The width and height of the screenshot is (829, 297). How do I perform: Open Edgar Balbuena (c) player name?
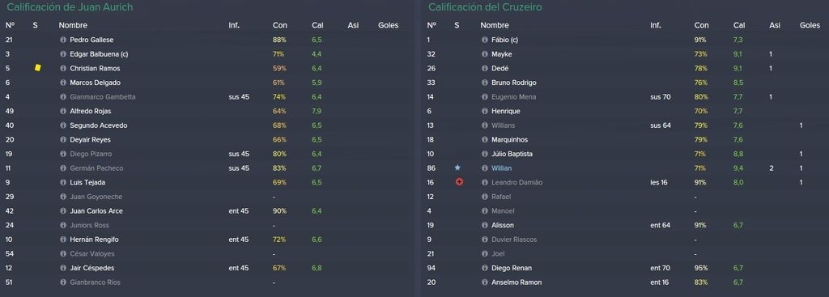(99, 54)
